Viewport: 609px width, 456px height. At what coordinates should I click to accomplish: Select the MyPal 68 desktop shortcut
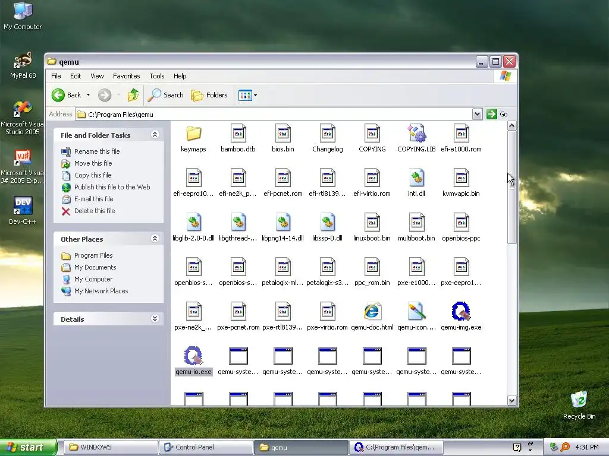23,65
